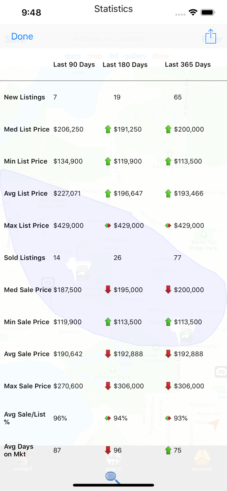Click the New Listings row label
Viewport: 227px width, 491px height.
click(x=25, y=97)
